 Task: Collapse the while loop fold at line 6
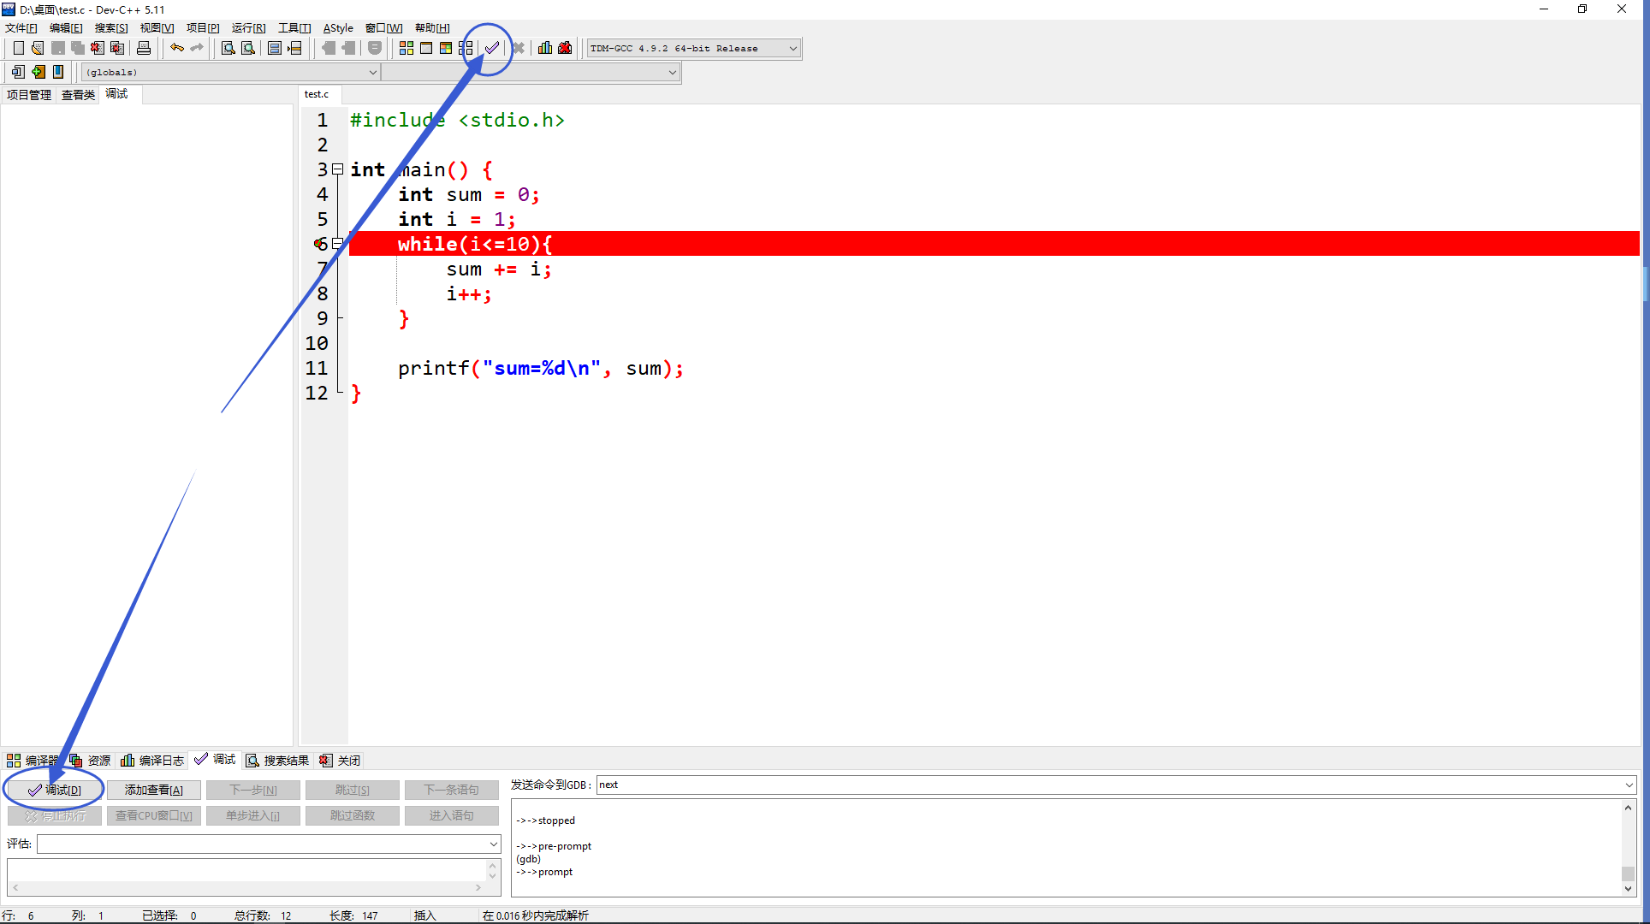[x=338, y=244]
